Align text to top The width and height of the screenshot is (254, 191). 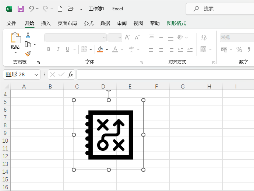152,37
